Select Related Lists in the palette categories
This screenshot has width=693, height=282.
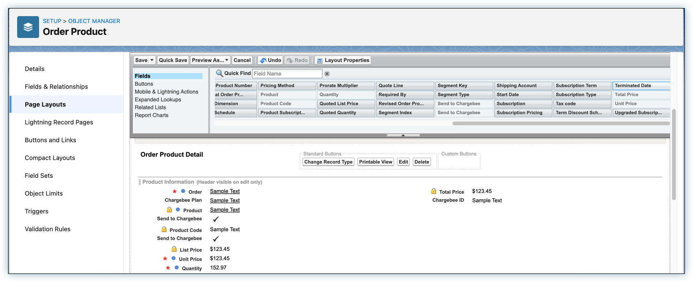(150, 107)
